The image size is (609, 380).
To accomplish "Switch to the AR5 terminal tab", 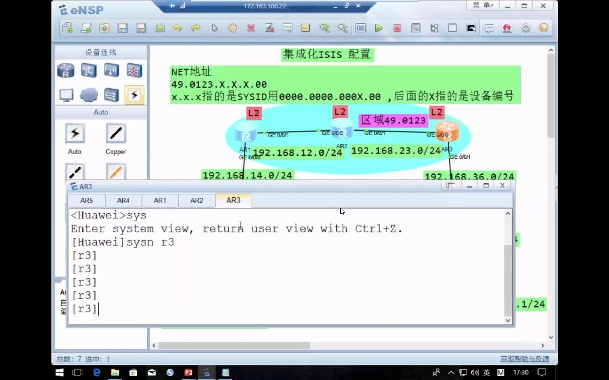I will coord(86,201).
